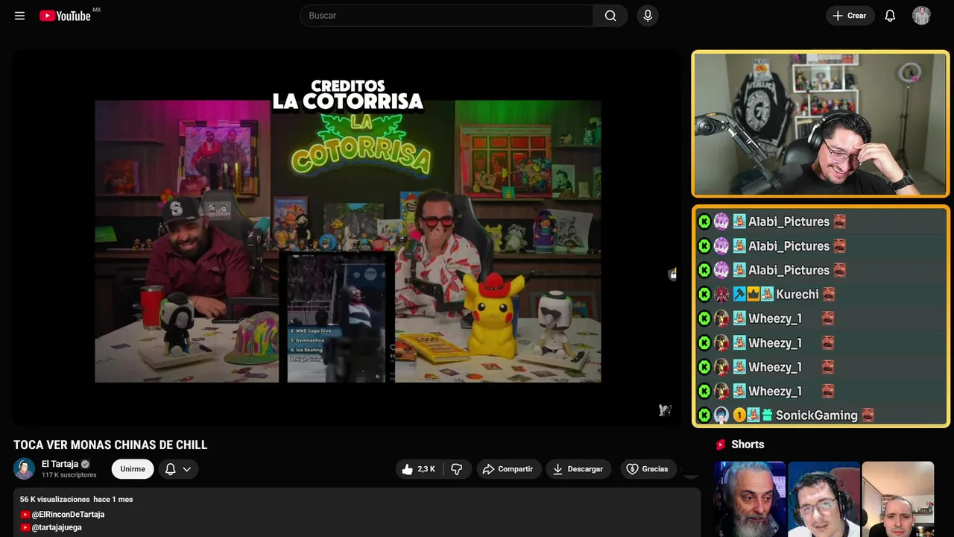This screenshot has height=537, width=954.
Task: Open the Crear menu
Action: coord(850,16)
